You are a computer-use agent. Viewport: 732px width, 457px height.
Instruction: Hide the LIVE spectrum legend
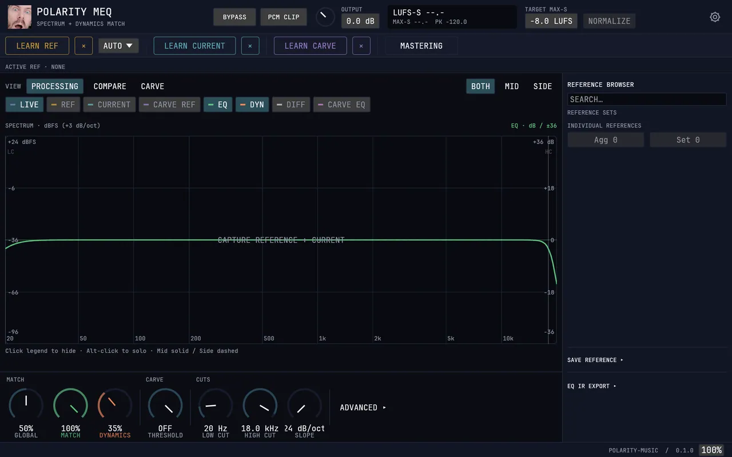[x=25, y=105]
